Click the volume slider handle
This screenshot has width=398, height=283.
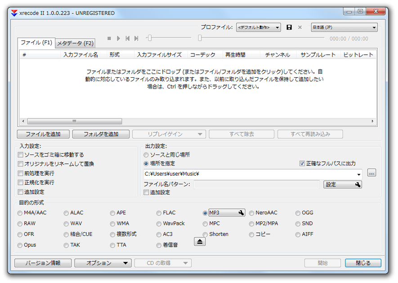coord(149,38)
